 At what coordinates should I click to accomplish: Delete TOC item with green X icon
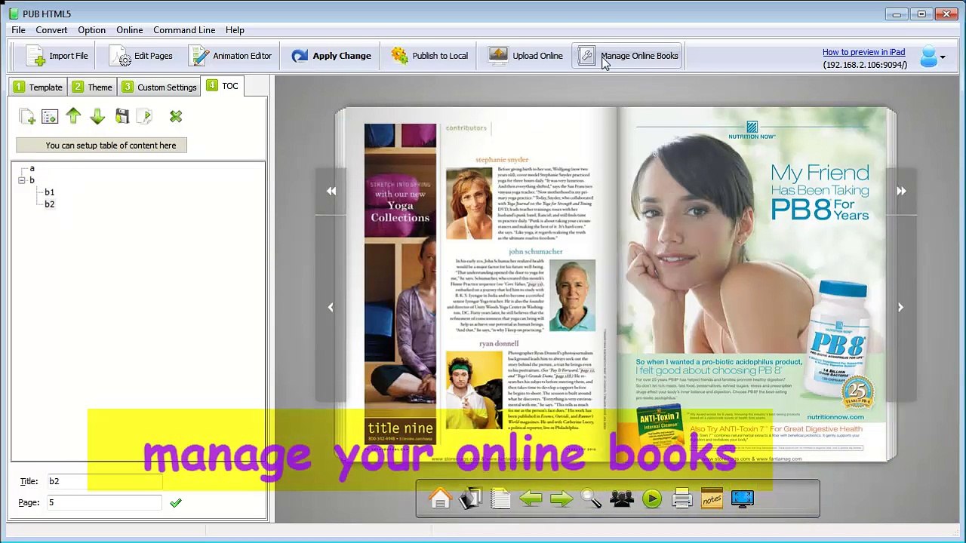click(176, 117)
